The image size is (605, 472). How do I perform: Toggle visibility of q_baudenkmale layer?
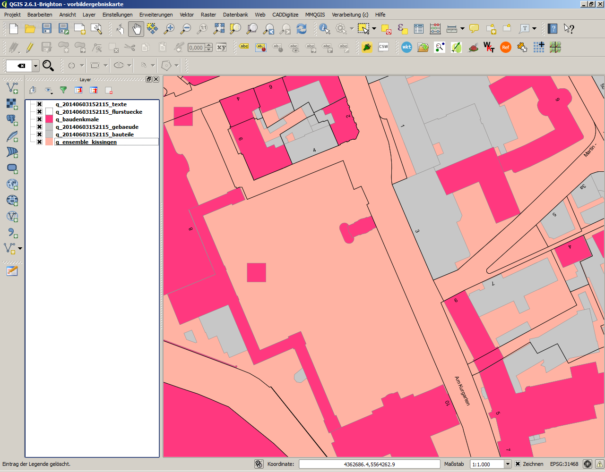click(x=40, y=119)
